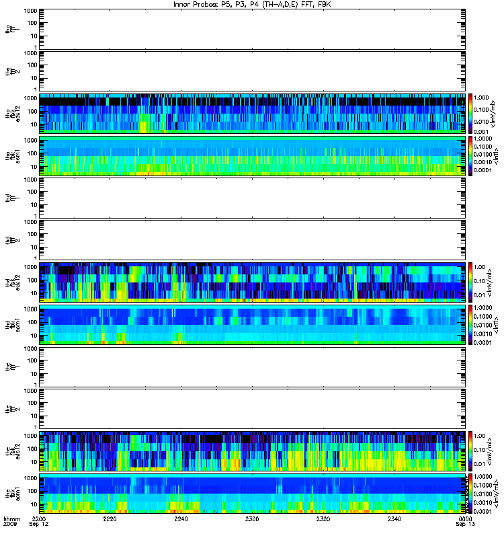Click the the fbk scm1 color bar
This screenshot has width=504, height=538.
coord(470,494)
